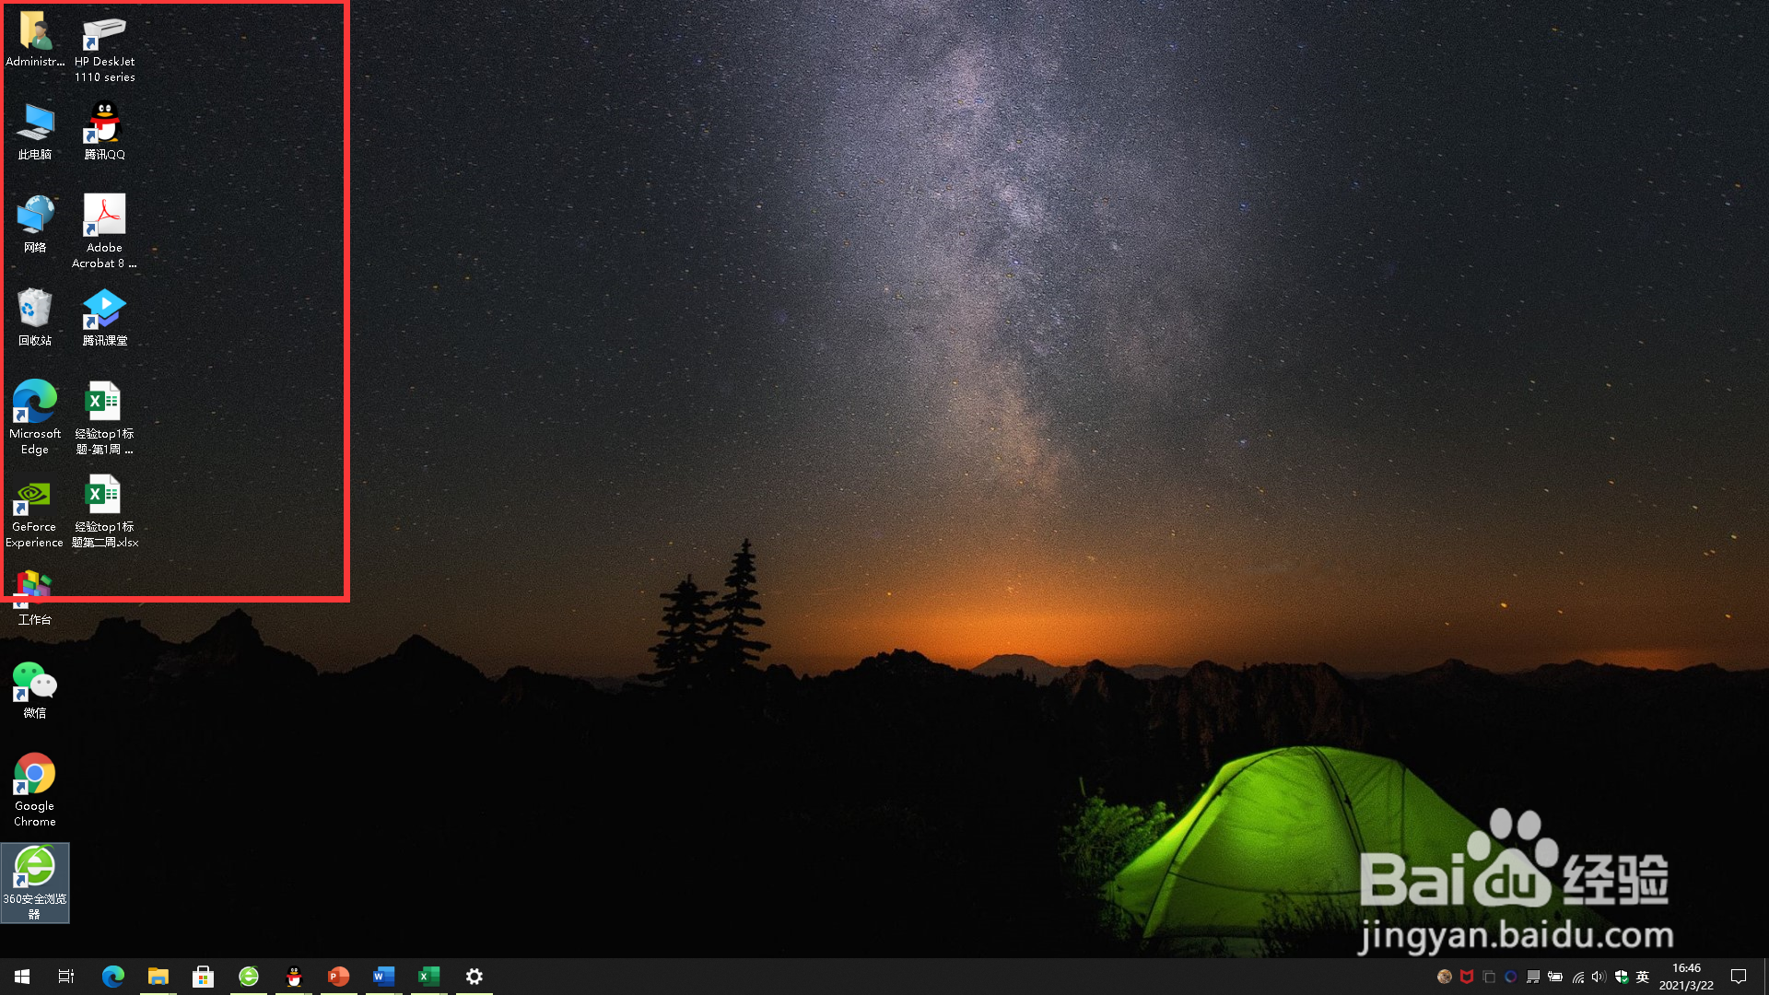Open Task View from the taskbar

[x=66, y=976]
